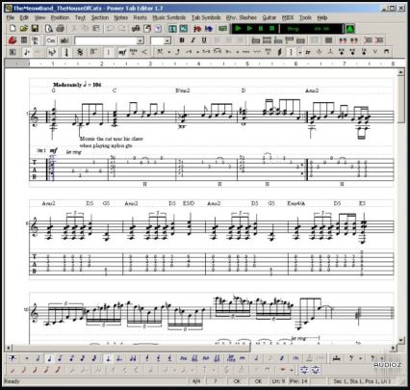The image size is (410, 390).
Task: Insert an mf dynamic marking from the toolbar
Action: coord(122,52)
